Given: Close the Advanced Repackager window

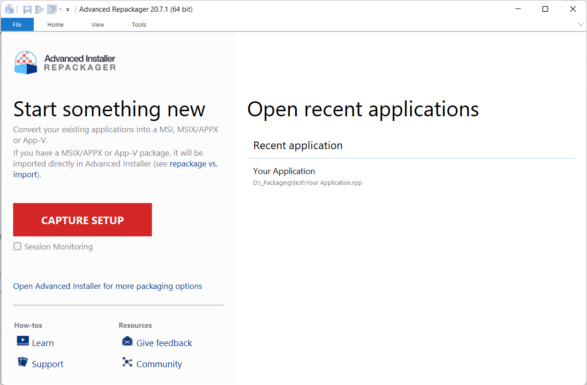Looking at the screenshot, I should click(573, 9).
